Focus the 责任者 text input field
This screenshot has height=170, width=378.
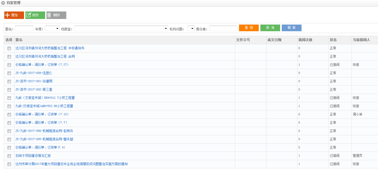pos(223,29)
